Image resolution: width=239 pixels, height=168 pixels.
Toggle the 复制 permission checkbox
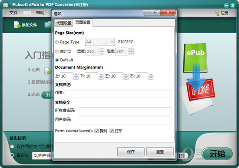96,131
